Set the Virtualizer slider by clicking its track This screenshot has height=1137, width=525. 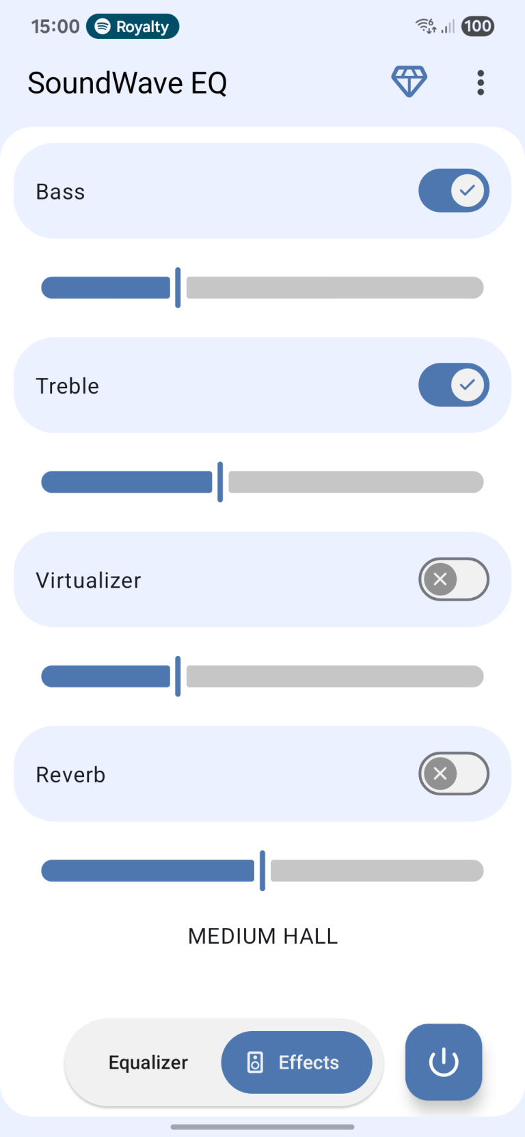coord(334,676)
